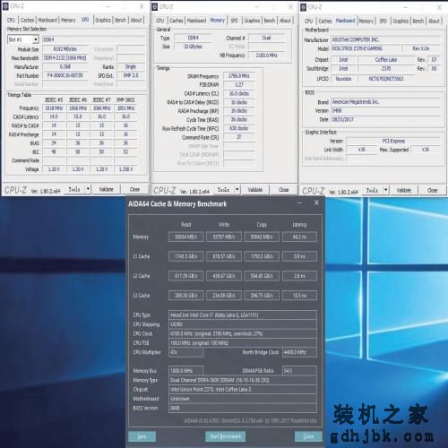Open the Bench tab in the left CPU-Z window

coord(120,20)
